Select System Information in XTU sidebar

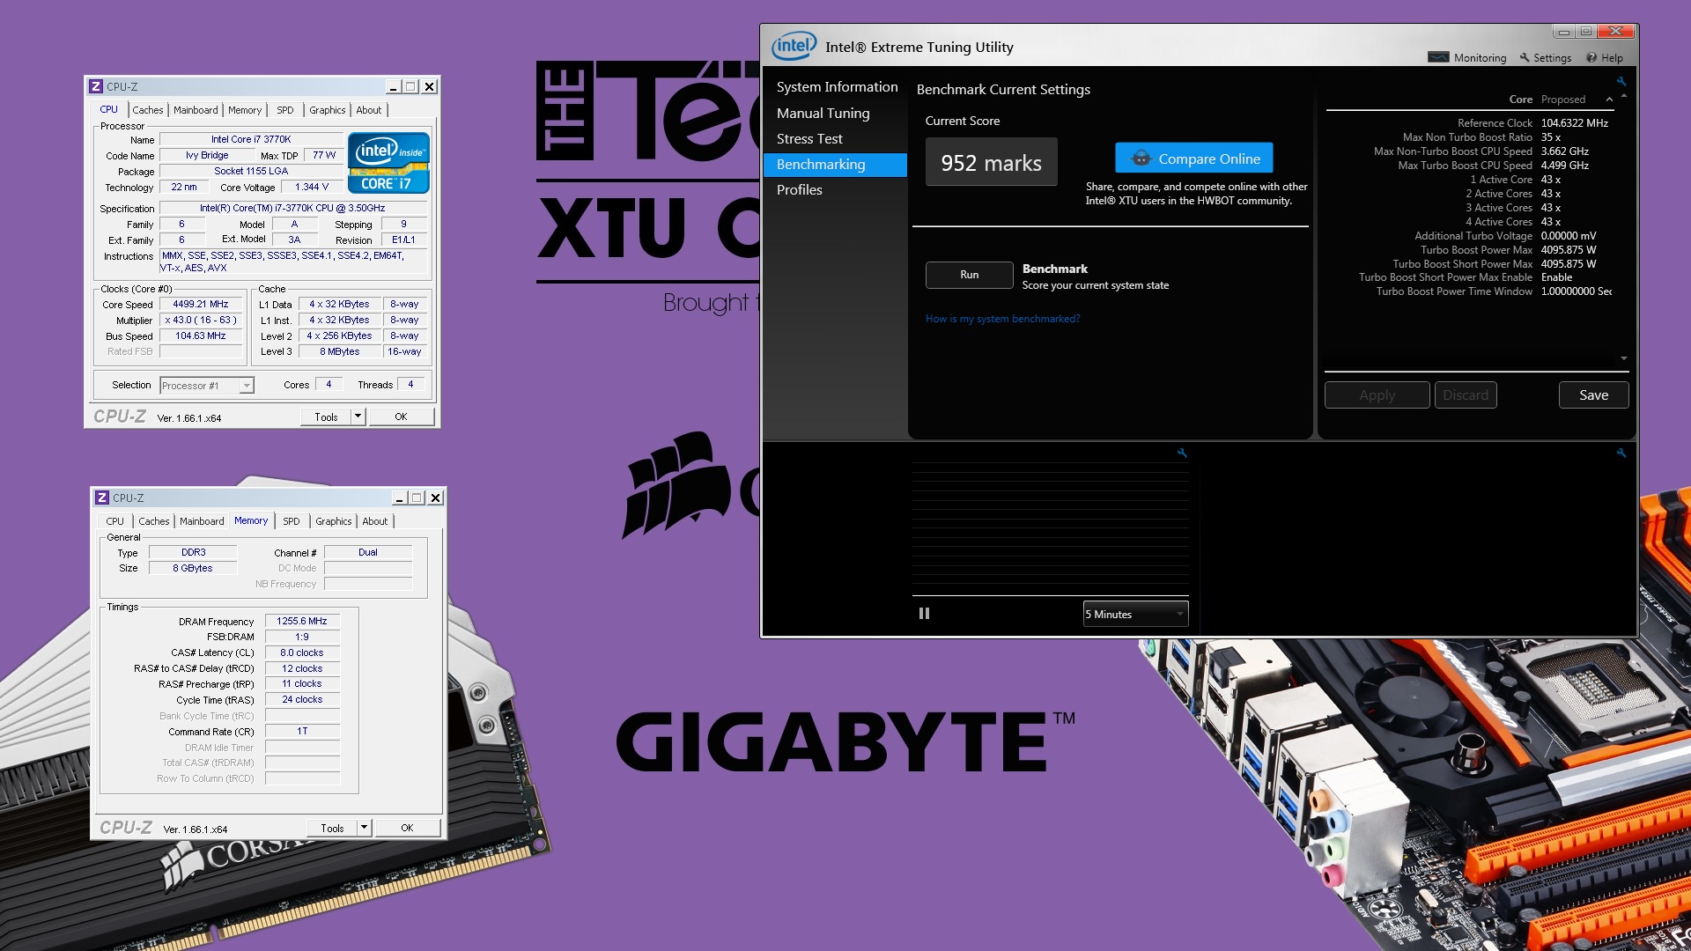point(837,86)
